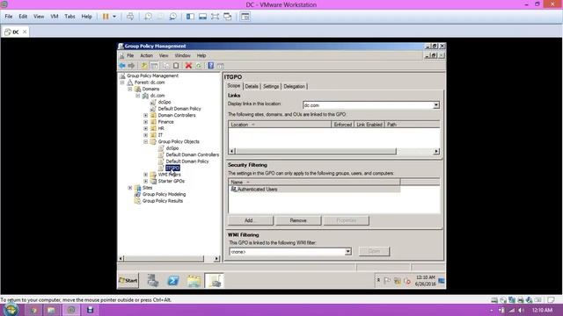Image resolution: width=563 pixels, height=316 pixels.
Task: Click VMware take snapshot icon
Action: [148, 17]
